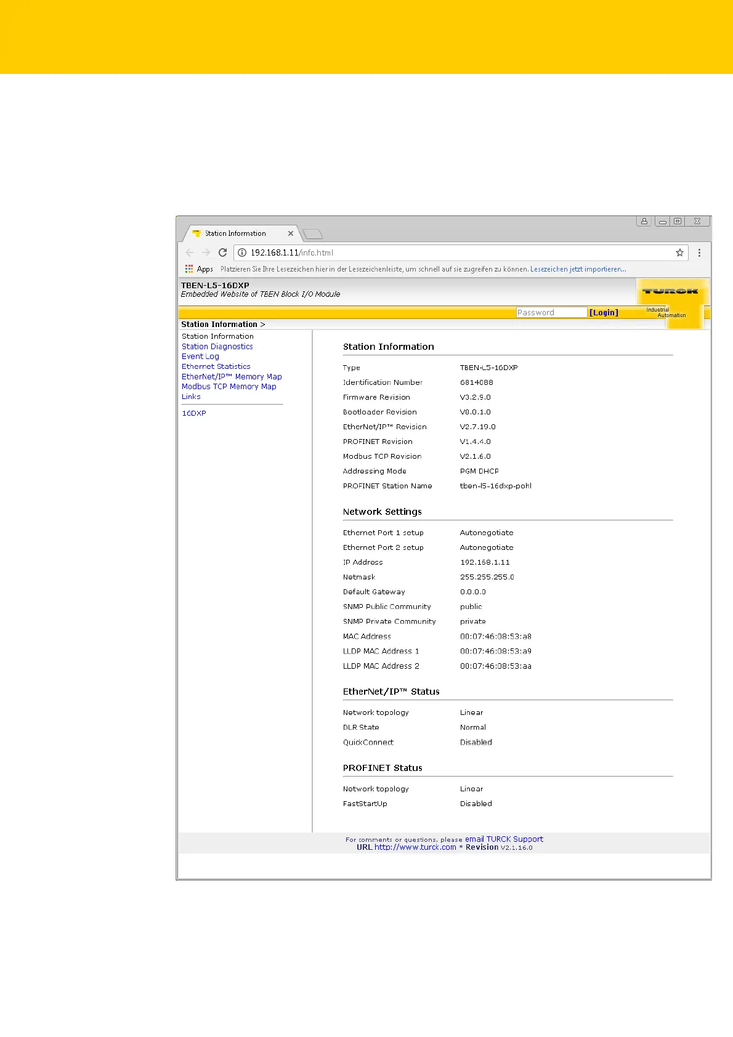Open Station Information in sidebar
The width and height of the screenshot is (733, 1037).
(217, 336)
